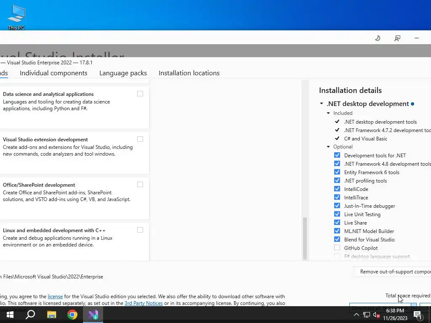Switch to Language packs tab
The height and width of the screenshot is (323, 431).
(x=123, y=73)
